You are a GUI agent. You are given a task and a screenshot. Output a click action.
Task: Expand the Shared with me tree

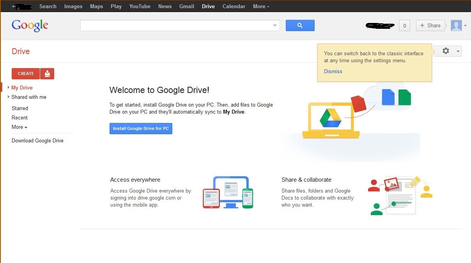[9, 97]
